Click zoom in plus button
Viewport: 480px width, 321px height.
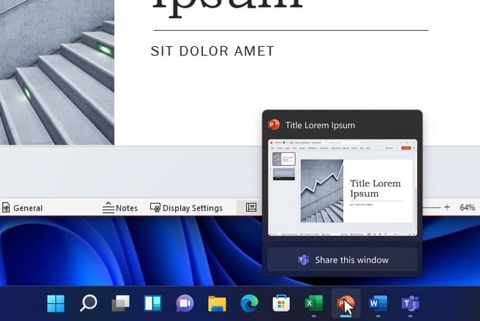pyautogui.click(x=447, y=207)
